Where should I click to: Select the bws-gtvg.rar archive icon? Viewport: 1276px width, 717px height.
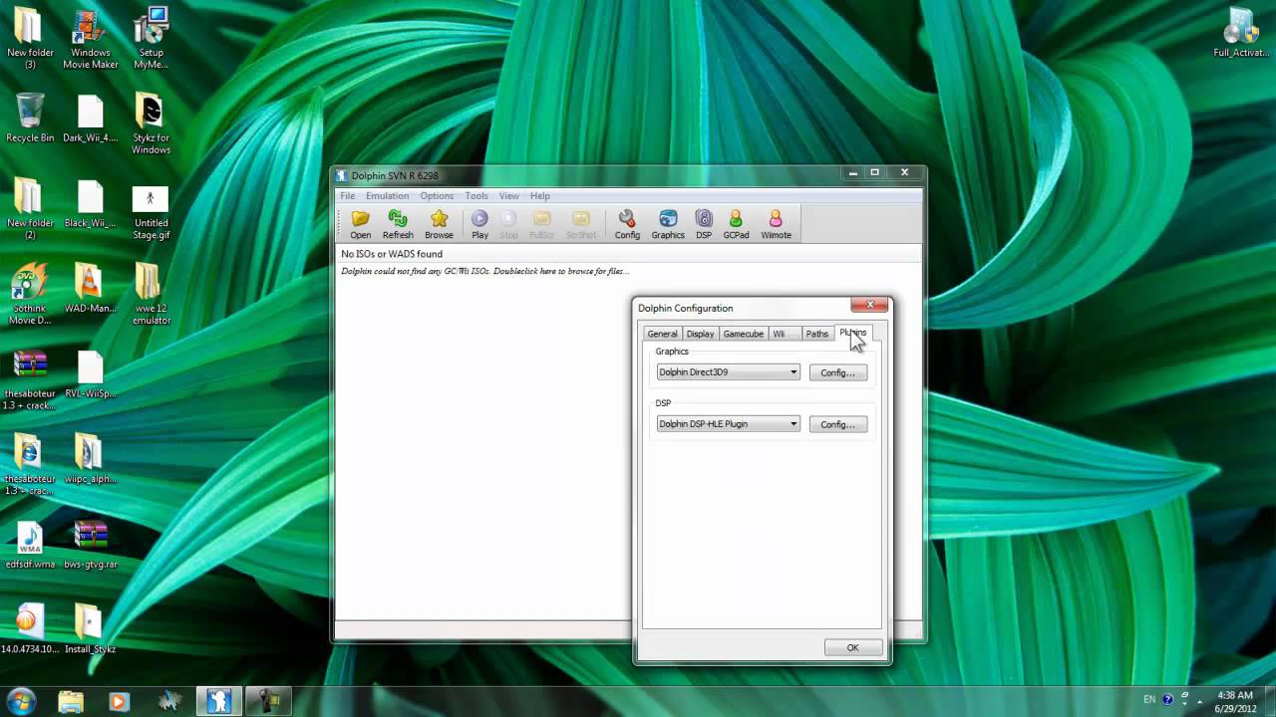(x=90, y=546)
